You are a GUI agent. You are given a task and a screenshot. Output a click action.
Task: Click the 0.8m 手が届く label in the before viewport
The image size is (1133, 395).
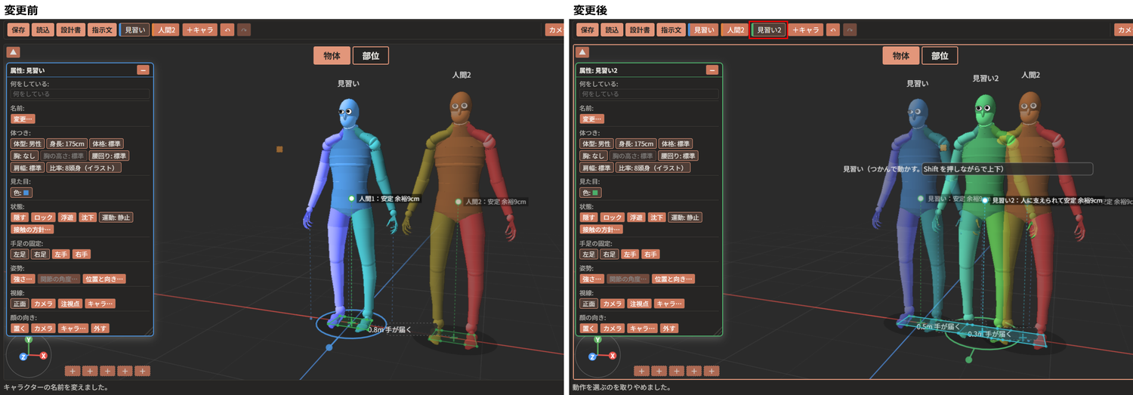(x=389, y=330)
